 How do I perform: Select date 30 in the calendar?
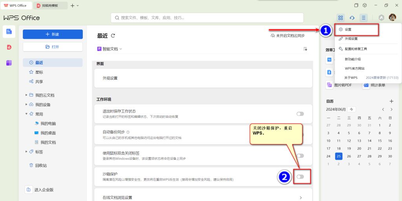tap(390, 156)
